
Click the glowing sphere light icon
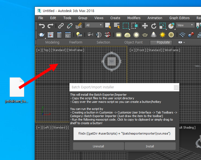click(136, 35)
